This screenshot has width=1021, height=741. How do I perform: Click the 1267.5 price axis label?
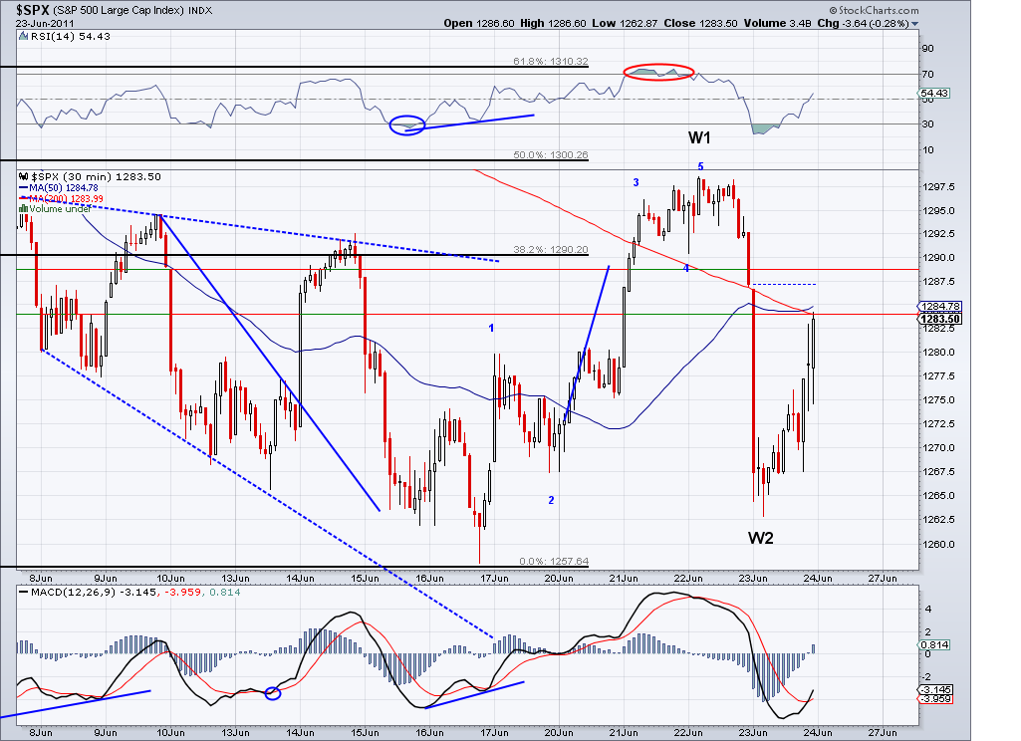[938, 472]
